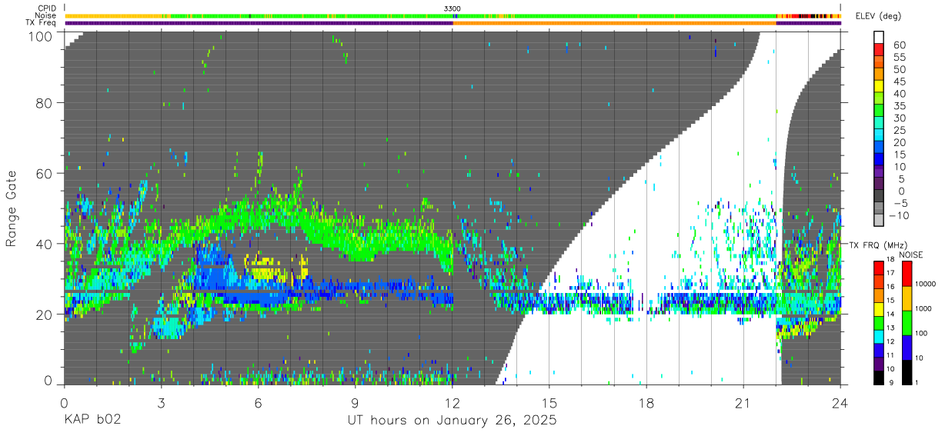This screenshot has height=436, width=945.
Task: Click the green 100–1000 NOISE swatch
Action: [x=906, y=322]
